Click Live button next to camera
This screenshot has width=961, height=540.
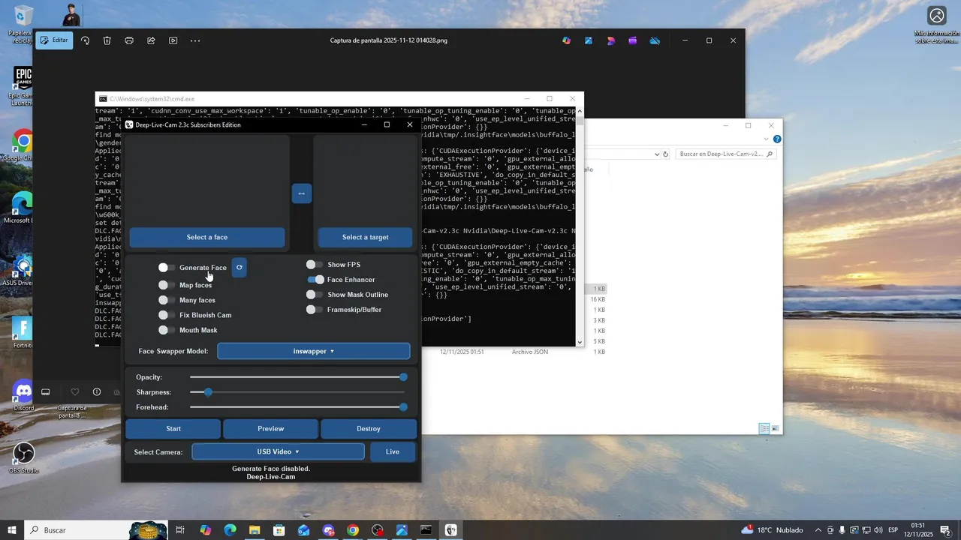[393, 451]
